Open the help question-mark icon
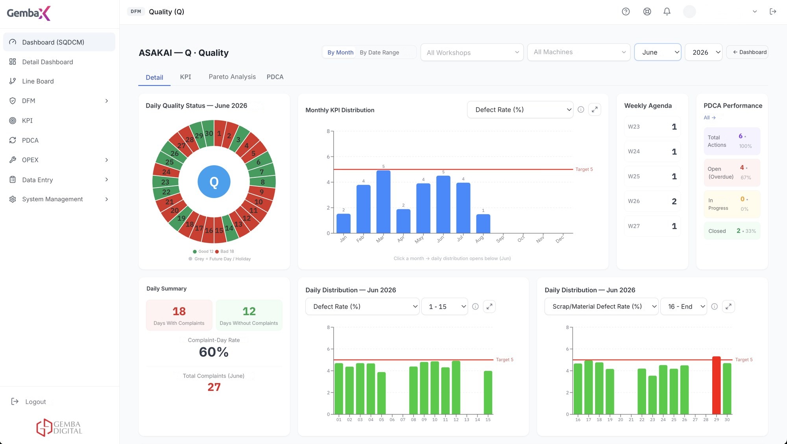This screenshot has width=787, height=444. pos(626,11)
